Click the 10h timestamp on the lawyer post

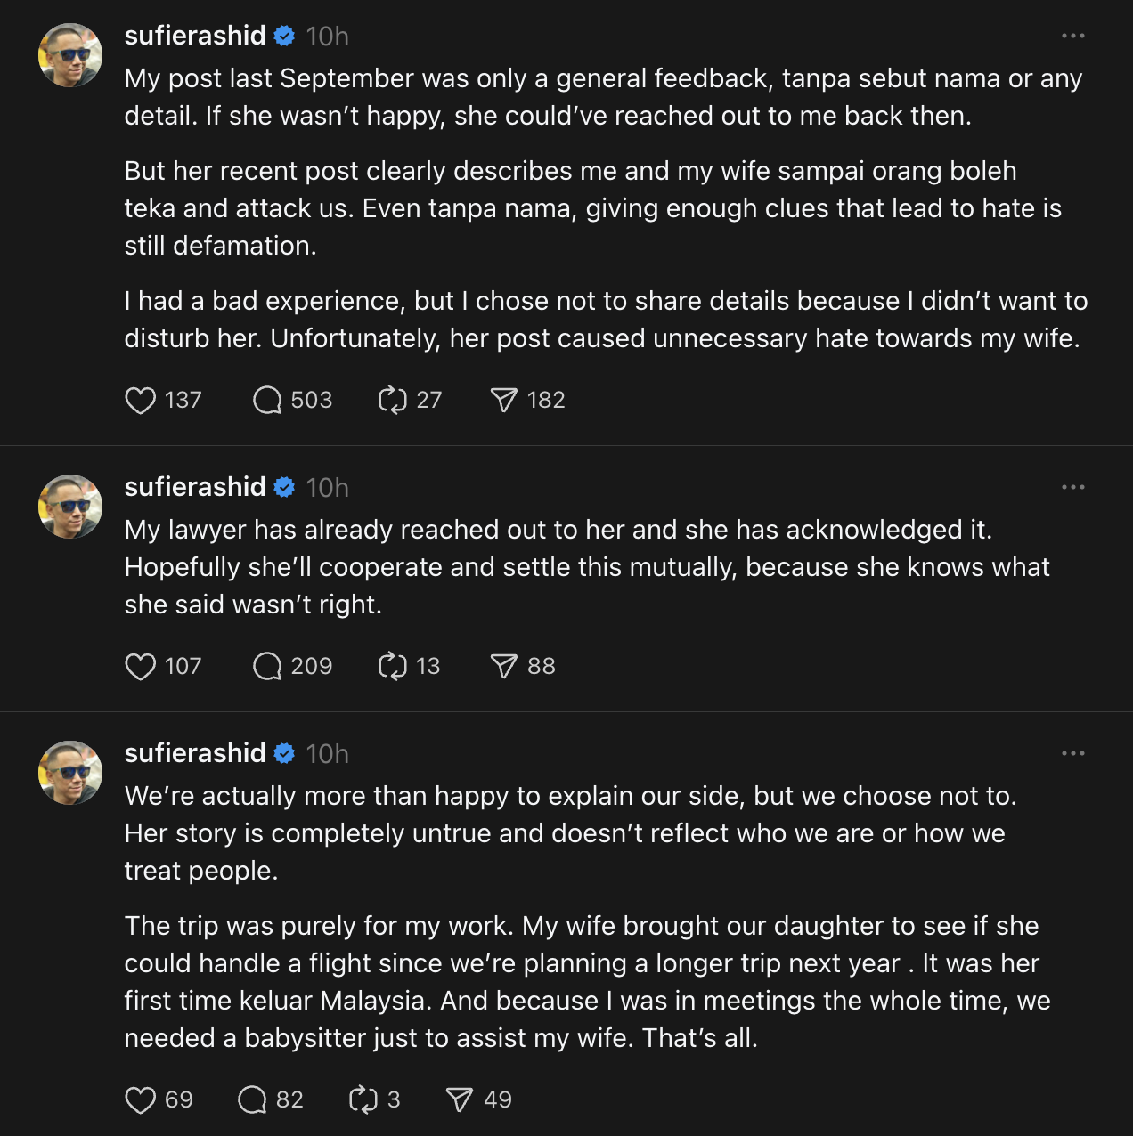coord(327,488)
